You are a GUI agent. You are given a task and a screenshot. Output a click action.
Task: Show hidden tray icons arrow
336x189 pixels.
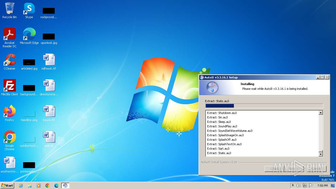coord(293,186)
